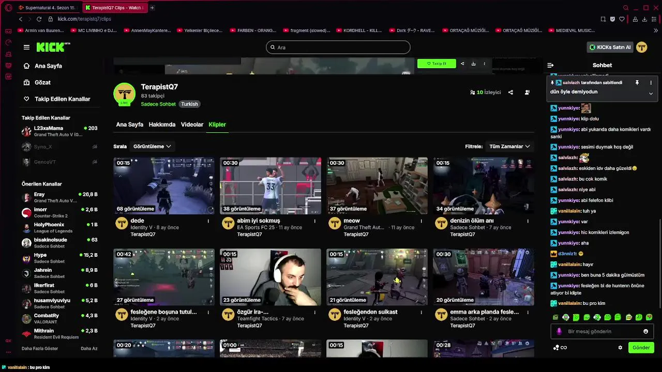The image size is (662, 372).
Task: Open the Opera browser menu
Action: pos(8,8)
